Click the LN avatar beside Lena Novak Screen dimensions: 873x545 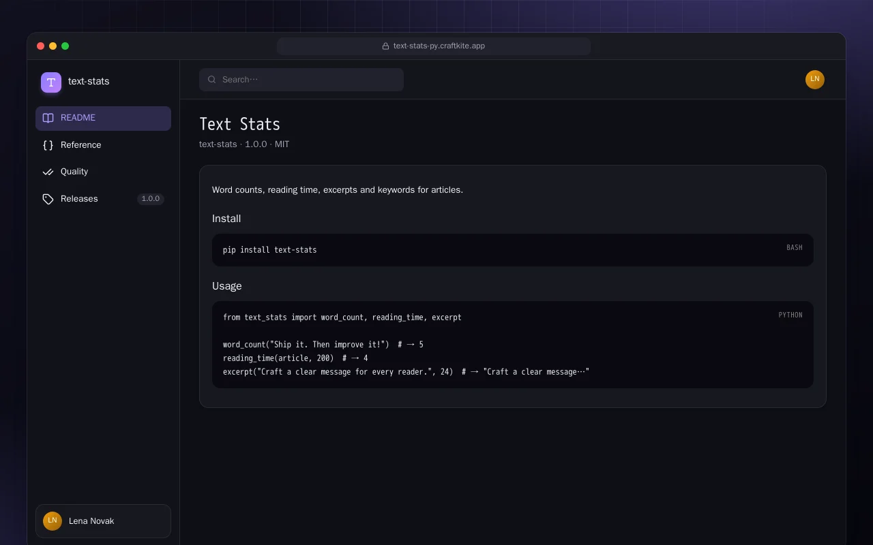(53, 521)
